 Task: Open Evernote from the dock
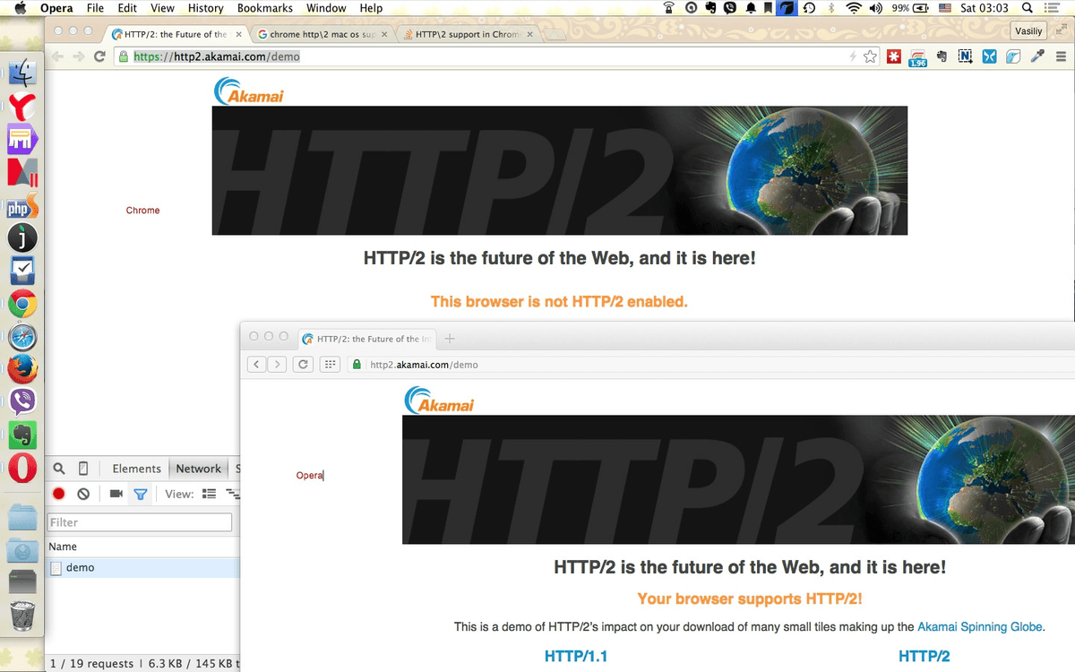(x=22, y=435)
